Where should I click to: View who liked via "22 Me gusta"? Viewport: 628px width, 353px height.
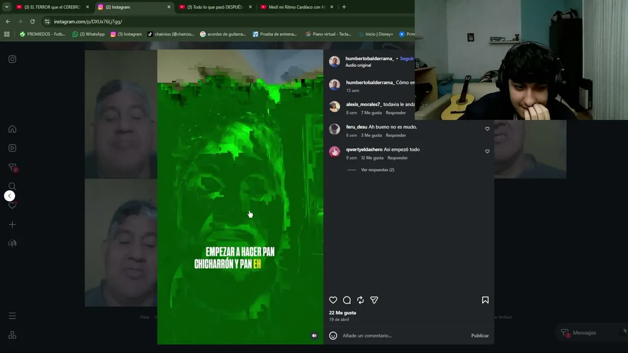[342, 313]
